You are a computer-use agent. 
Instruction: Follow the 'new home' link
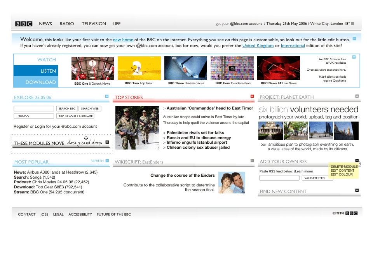123,40
